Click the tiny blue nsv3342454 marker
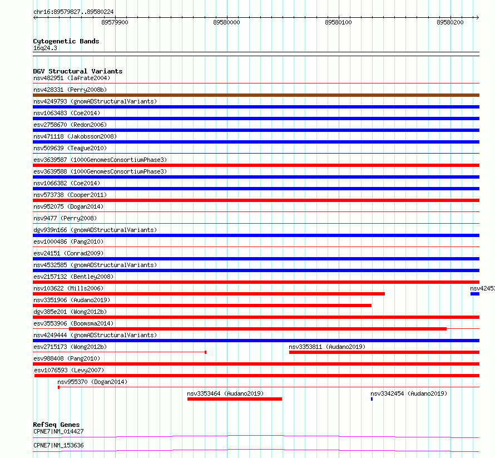Image resolution: width=495 pixels, height=458 pixels. tap(372, 399)
